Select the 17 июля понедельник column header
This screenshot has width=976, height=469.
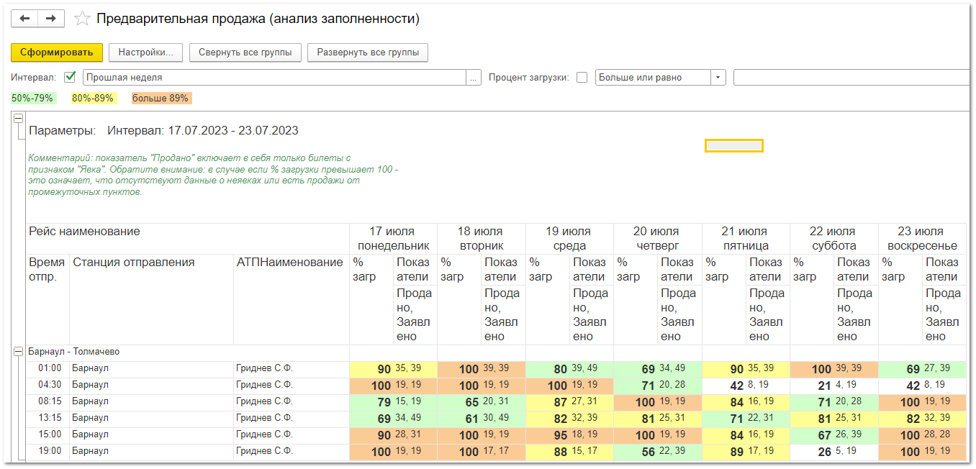[392, 238]
